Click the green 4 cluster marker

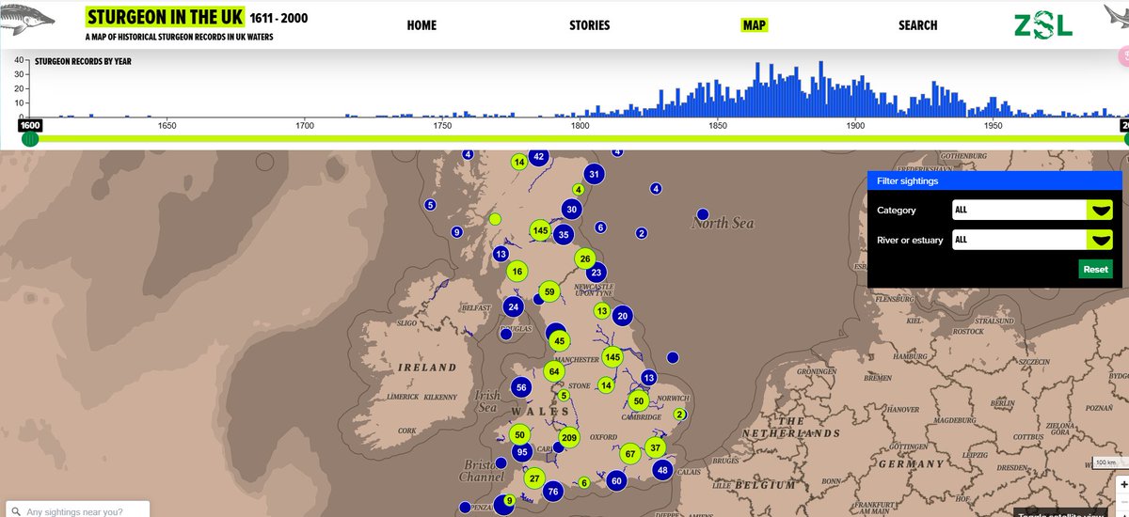(x=579, y=189)
